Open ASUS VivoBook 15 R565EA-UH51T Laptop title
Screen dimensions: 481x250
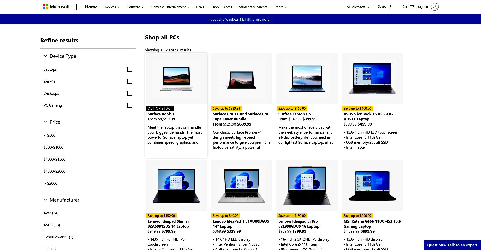(x=368, y=116)
